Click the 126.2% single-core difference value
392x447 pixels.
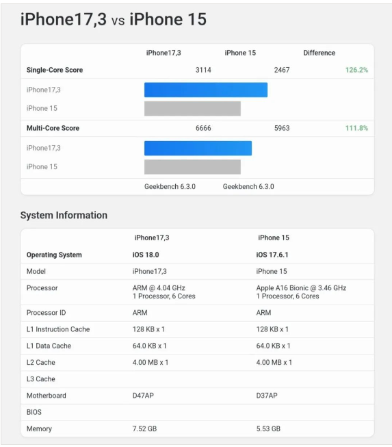click(356, 70)
